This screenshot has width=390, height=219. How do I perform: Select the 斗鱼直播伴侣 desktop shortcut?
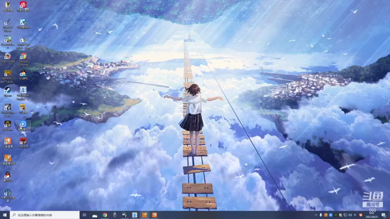click(x=8, y=160)
